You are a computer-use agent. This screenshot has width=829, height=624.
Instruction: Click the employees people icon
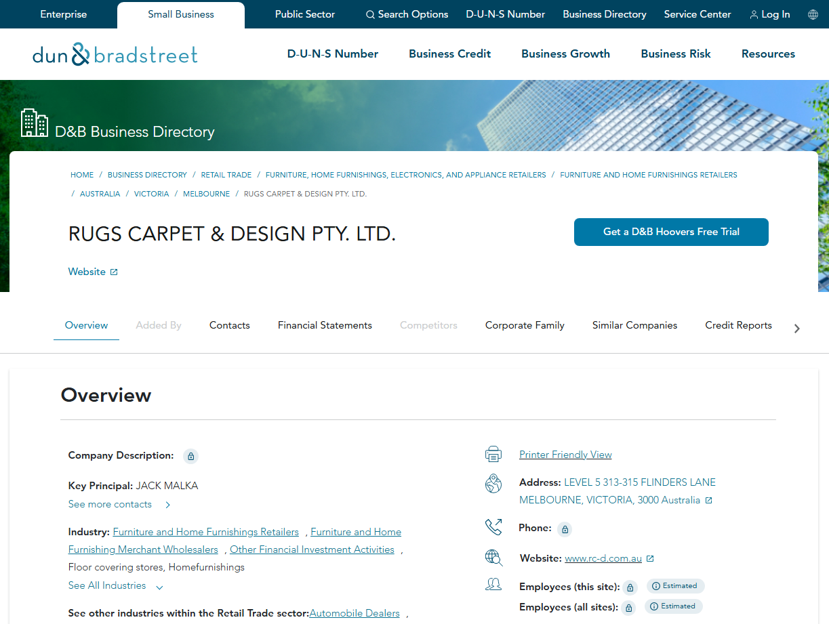click(493, 584)
